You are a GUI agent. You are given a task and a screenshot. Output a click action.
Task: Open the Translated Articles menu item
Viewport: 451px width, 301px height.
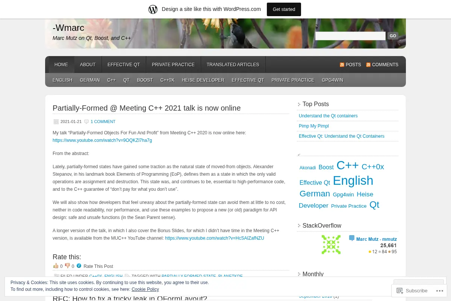point(233,65)
